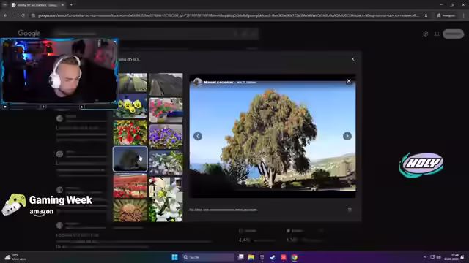Open Chrome icon in the taskbar

coord(295,257)
